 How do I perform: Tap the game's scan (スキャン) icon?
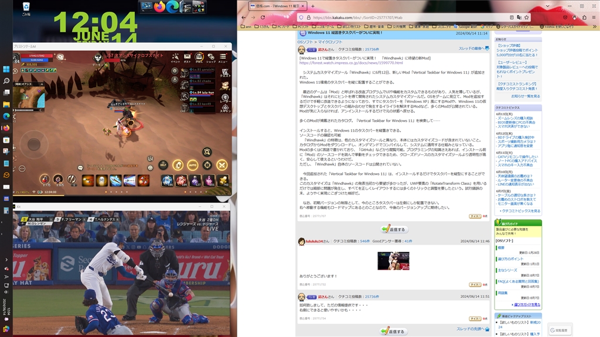225,108
